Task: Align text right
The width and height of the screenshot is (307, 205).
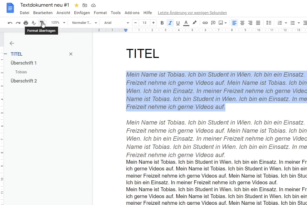Action: pyautogui.click(x=250, y=23)
